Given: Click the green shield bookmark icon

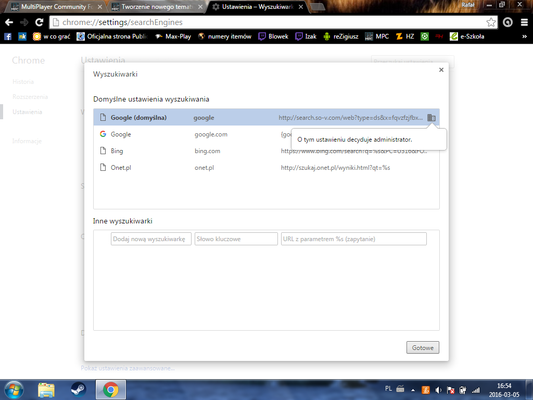Looking at the screenshot, I should (425, 36).
